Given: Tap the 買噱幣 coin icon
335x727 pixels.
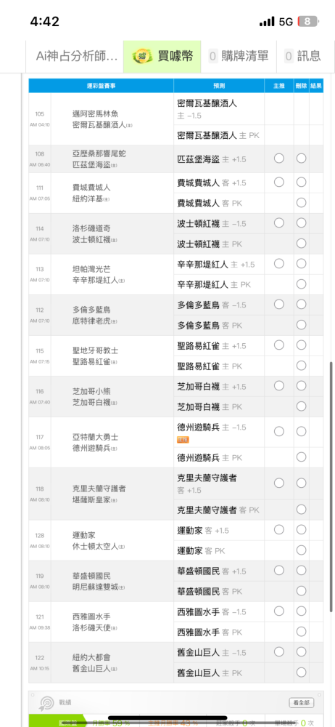Looking at the screenshot, I should click(142, 57).
